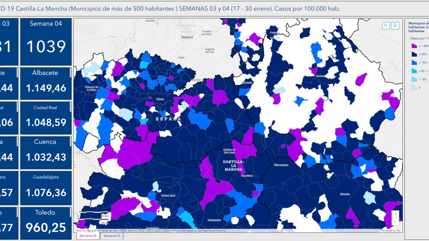Zoom in with the plus button

pos(395,214)
